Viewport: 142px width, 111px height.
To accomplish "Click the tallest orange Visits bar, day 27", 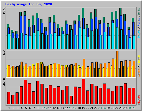I will (117, 64).
